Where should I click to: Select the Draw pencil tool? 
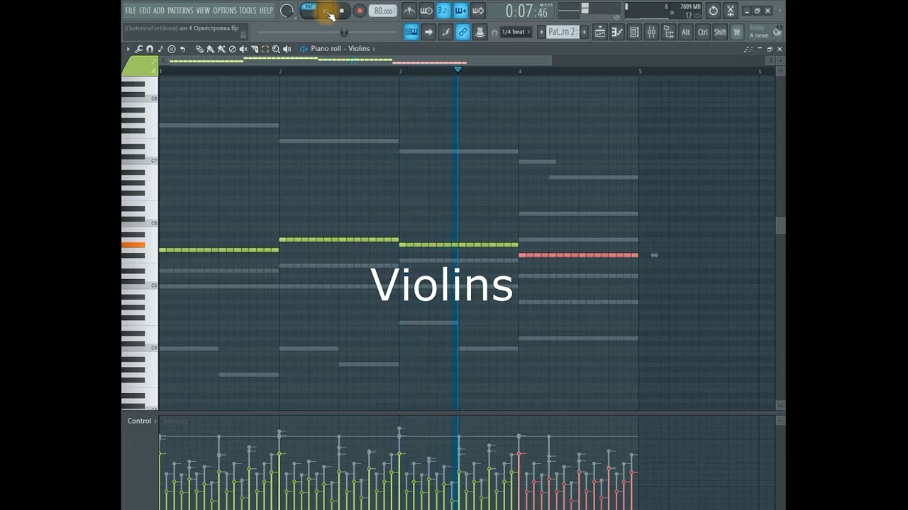click(x=199, y=49)
